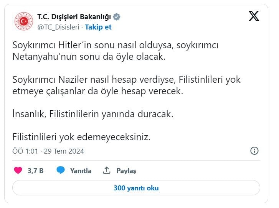Click the 3,7 B like count
The height and width of the screenshot is (208, 279).
point(35,171)
